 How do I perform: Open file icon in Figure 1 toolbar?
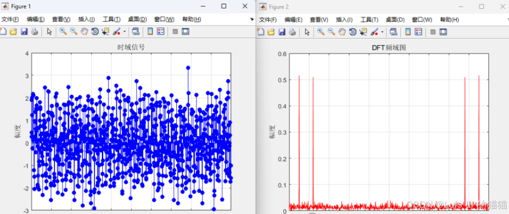pyautogui.click(x=13, y=32)
